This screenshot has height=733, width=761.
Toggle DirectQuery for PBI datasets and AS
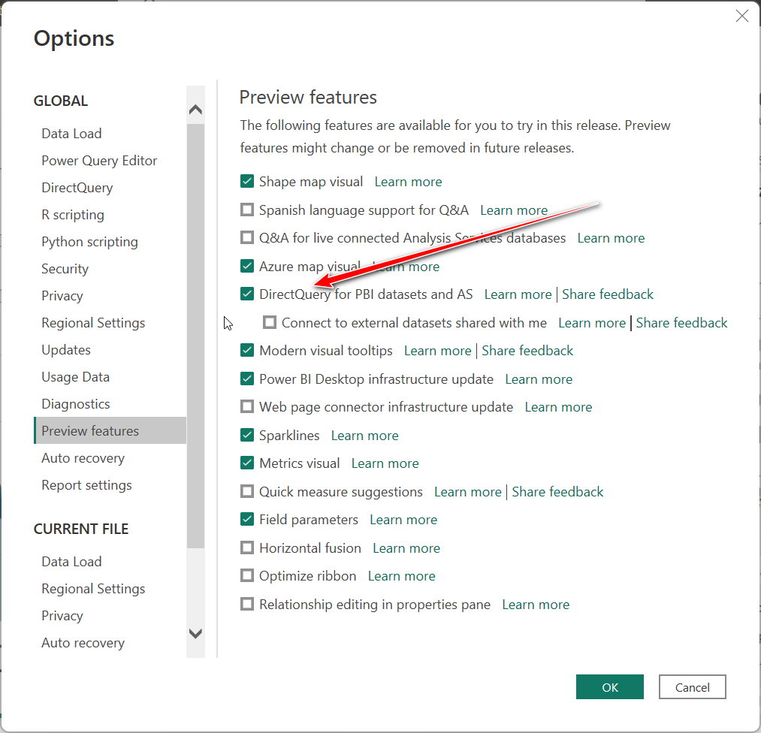tap(247, 294)
